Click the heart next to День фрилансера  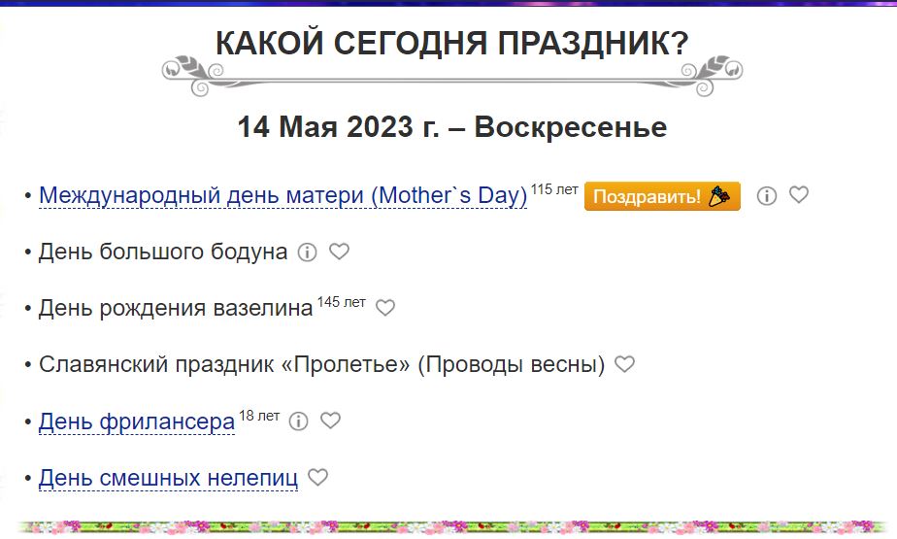(330, 421)
